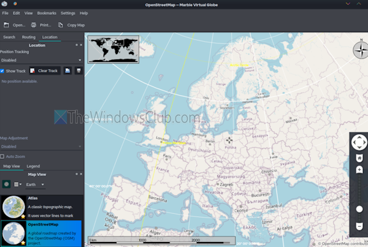This screenshot has width=368, height=247.
Task: Open the Edit menu
Action: [x=16, y=13]
